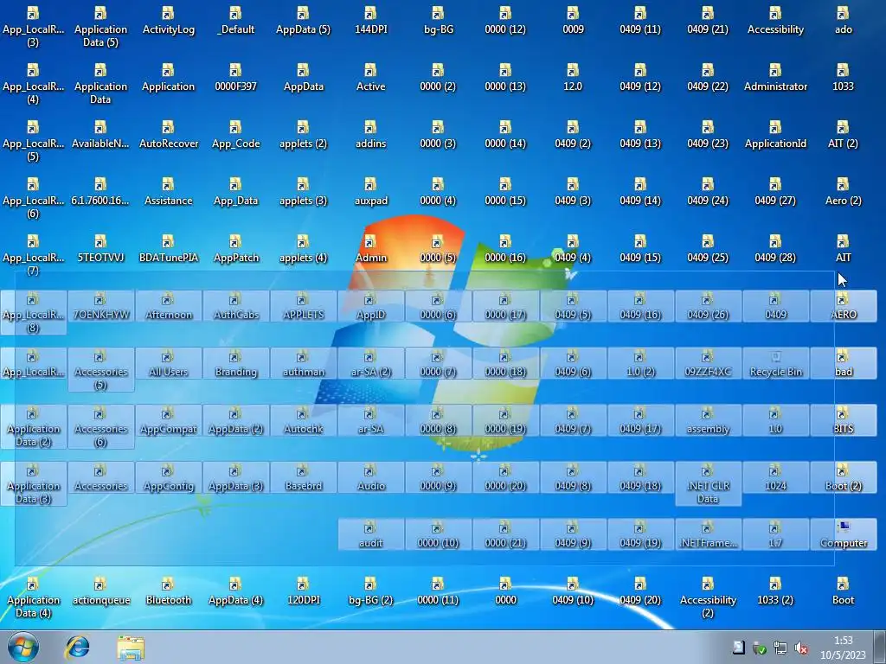The width and height of the screenshot is (886, 664).
Task: Select the App_Code shortcut icon
Action: pos(235,136)
